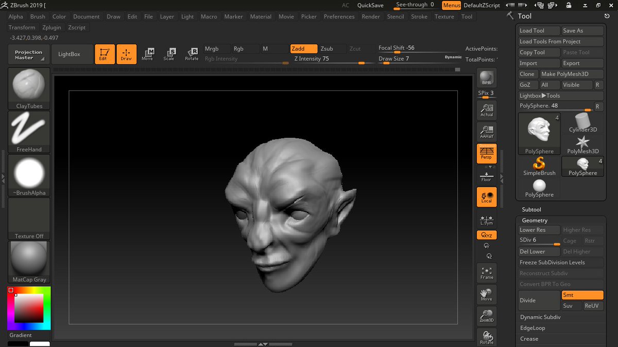
Task: Click the Make PolyMesh3D button
Action: coord(571,74)
